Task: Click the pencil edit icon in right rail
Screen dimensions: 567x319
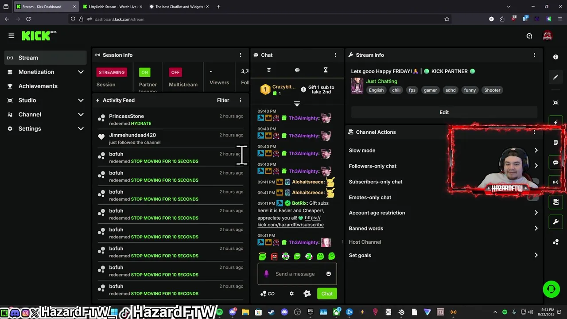Action: [x=555, y=77]
